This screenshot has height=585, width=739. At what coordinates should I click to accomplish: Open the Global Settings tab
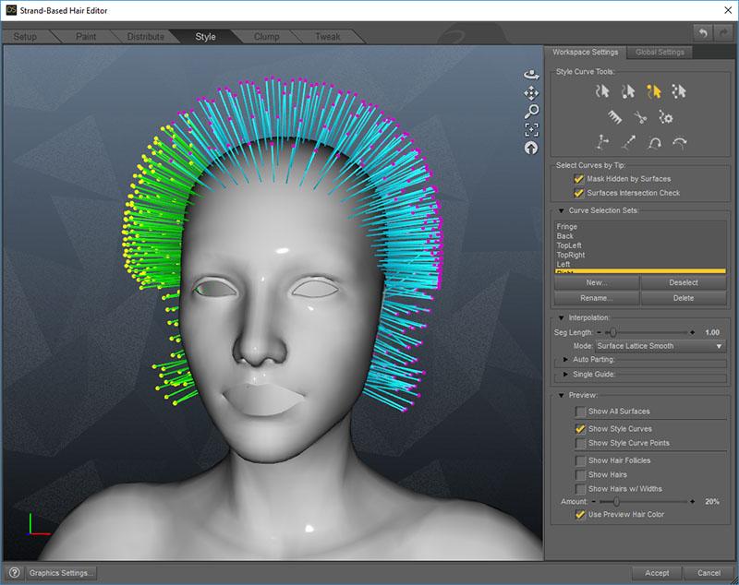[x=659, y=52]
